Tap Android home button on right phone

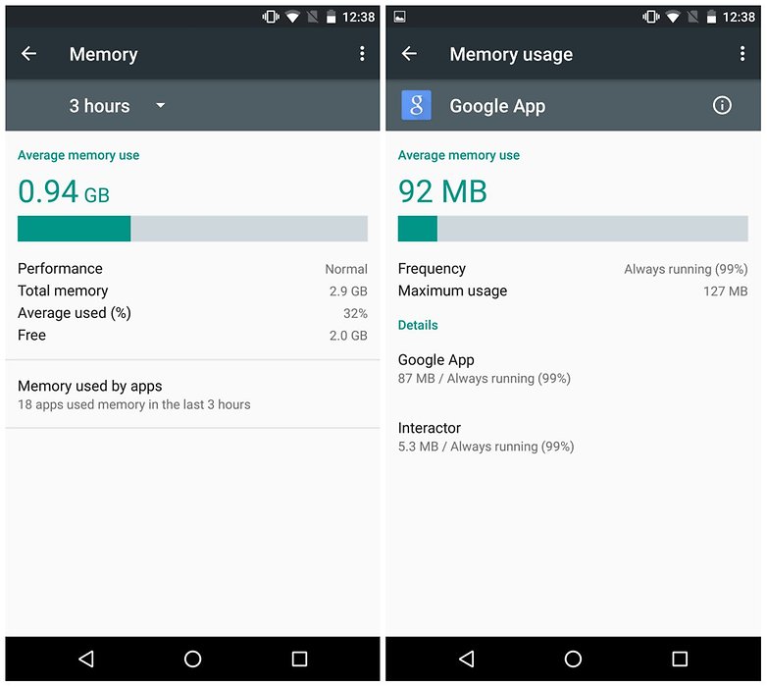tap(573, 659)
